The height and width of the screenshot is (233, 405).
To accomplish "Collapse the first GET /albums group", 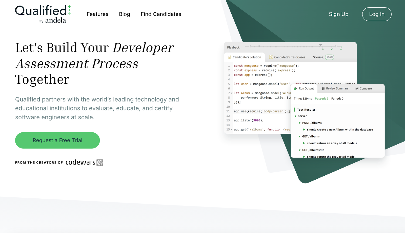I will coord(300,136).
